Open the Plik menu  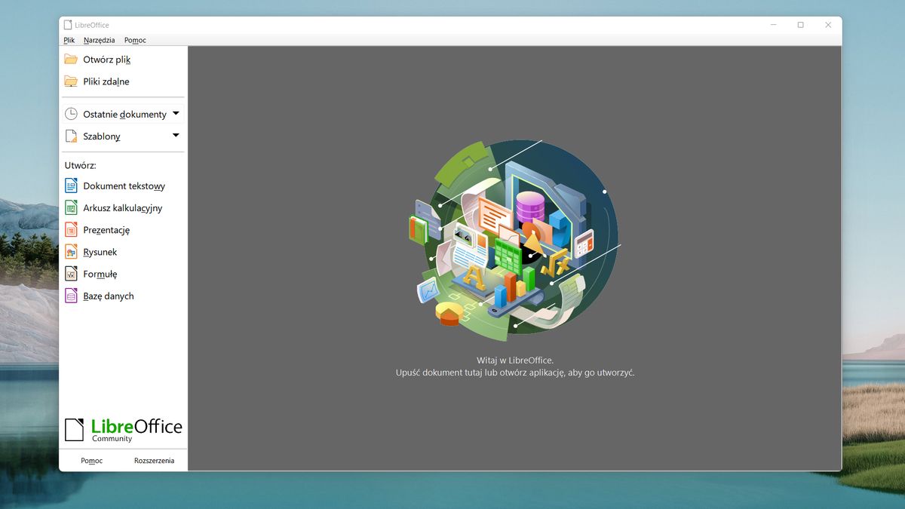tap(69, 40)
